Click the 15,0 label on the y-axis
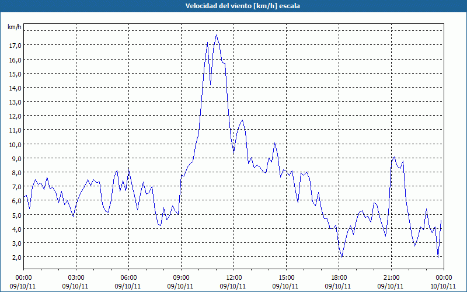 click(15, 74)
